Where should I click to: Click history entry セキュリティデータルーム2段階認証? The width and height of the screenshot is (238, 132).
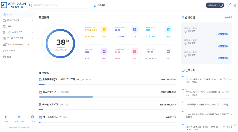(208, 93)
